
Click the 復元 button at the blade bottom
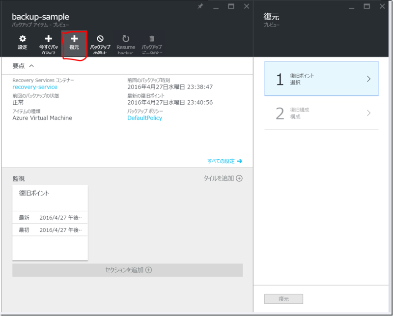coord(284,299)
